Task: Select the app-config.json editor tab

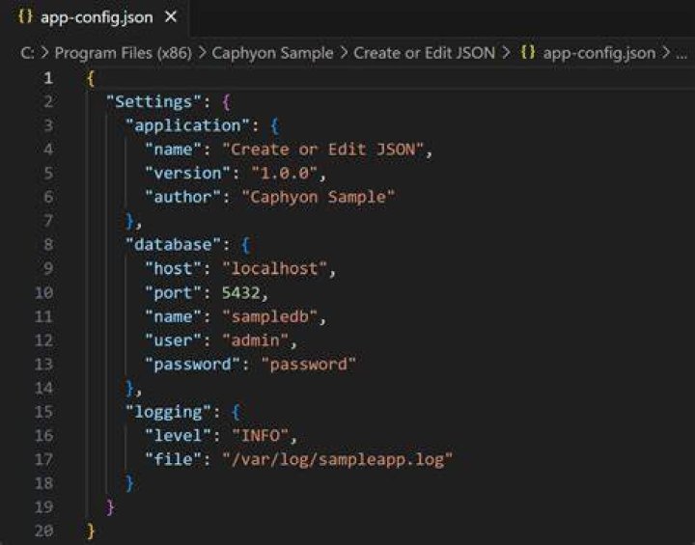Action: pos(95,17)
